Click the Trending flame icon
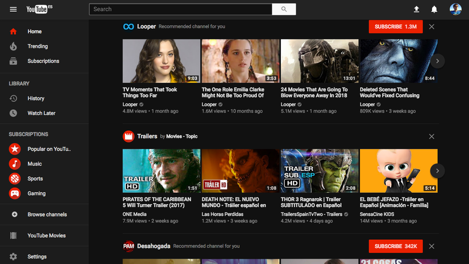 tap(13, 46)
